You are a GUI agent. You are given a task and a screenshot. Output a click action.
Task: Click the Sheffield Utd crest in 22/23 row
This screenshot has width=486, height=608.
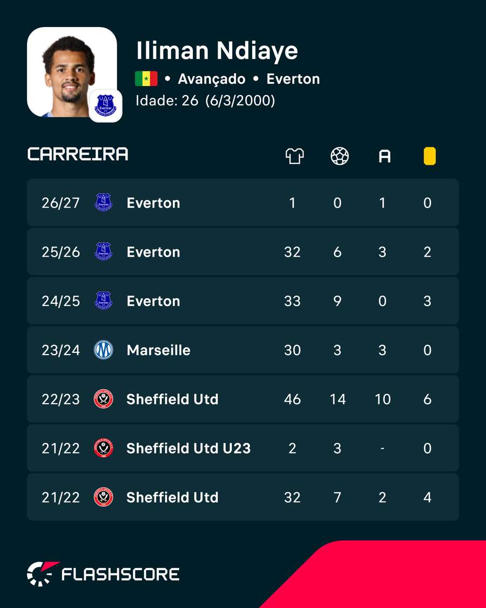[x=104, y=399]
